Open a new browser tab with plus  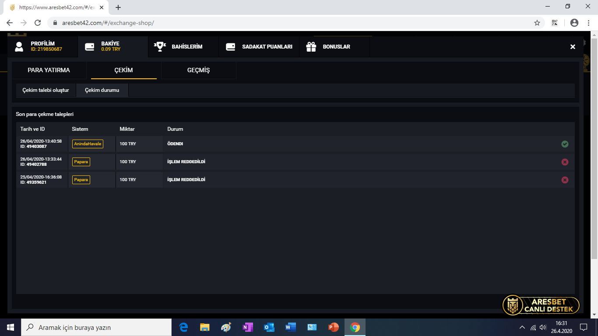[118, 7]
